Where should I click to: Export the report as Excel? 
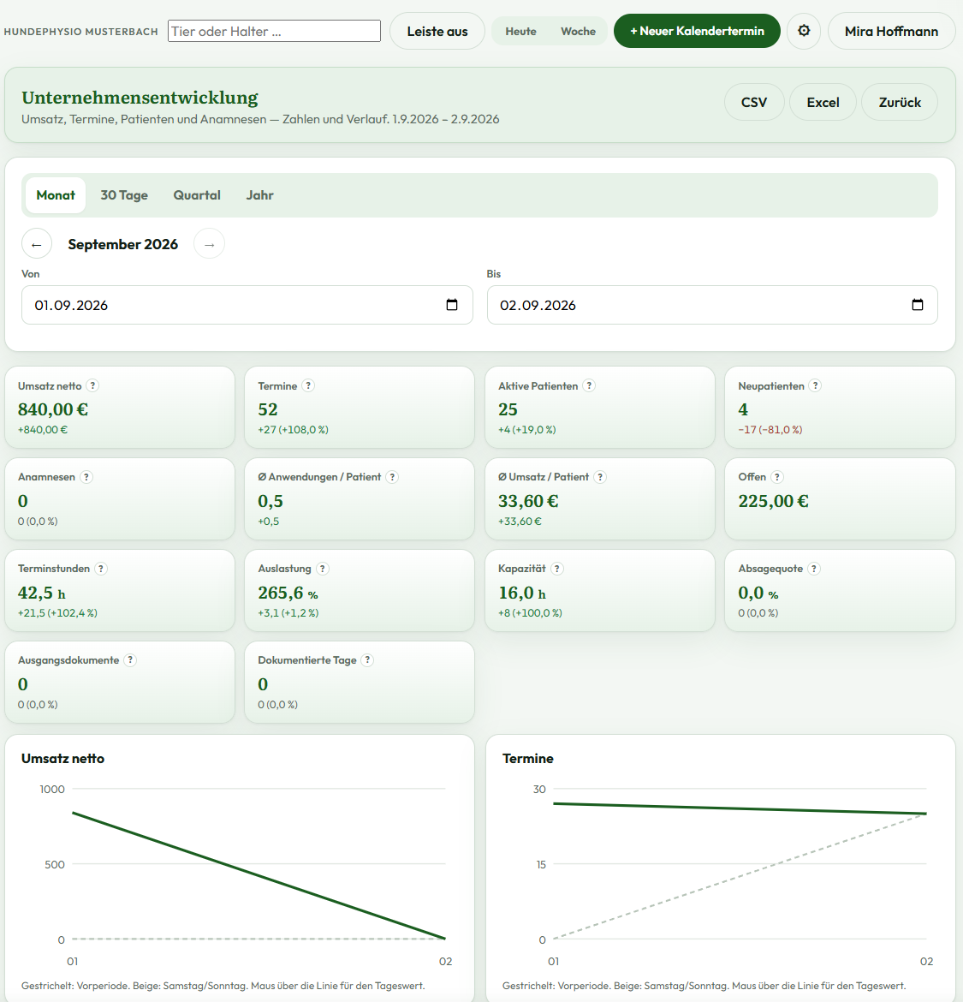(823, 102)
